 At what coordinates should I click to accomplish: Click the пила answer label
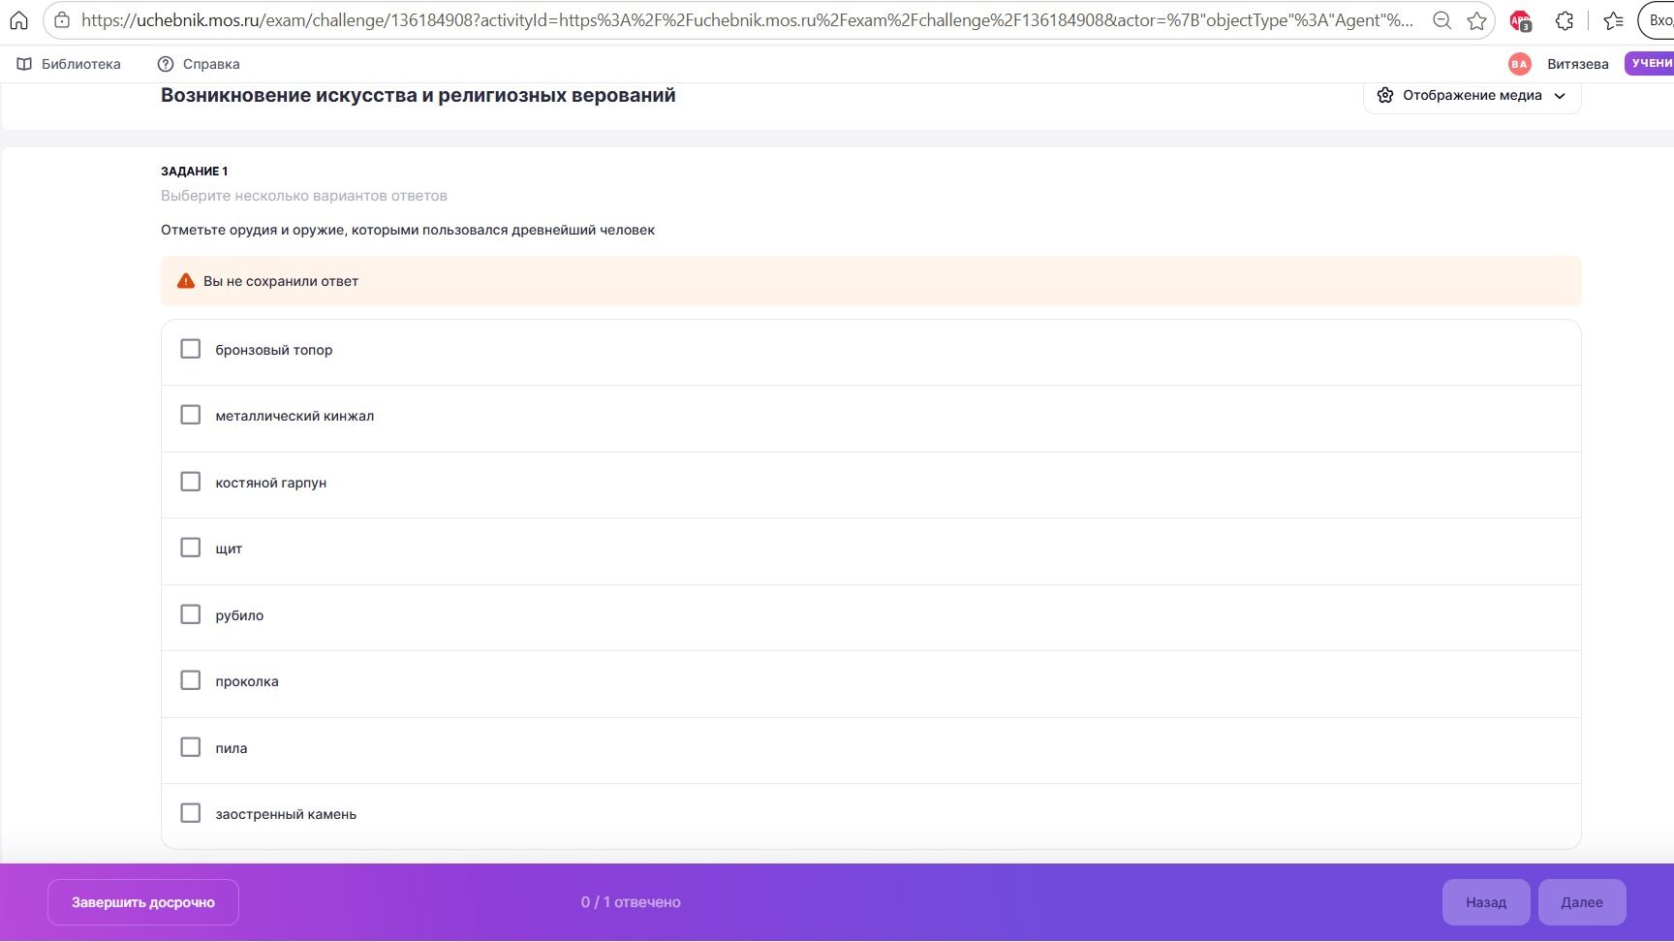tap(232, 748)
